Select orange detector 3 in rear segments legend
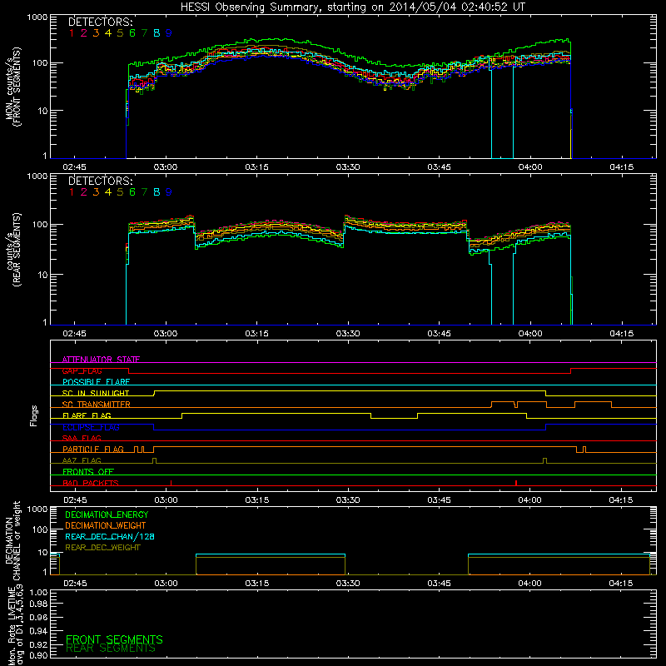666x666 pixels. pyautogui.click(x=96, y=192)
